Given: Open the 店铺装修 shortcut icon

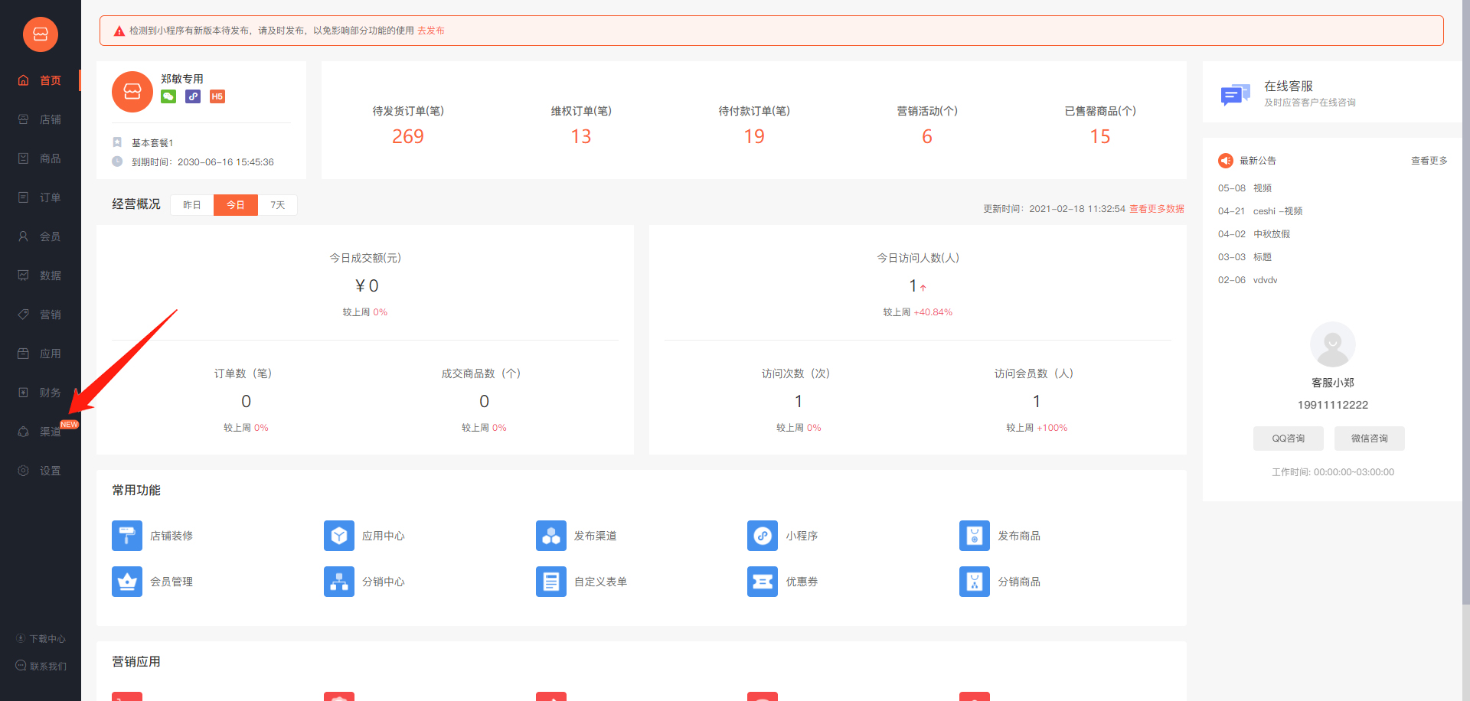Looking at the screenshot, I should point(127,536).
